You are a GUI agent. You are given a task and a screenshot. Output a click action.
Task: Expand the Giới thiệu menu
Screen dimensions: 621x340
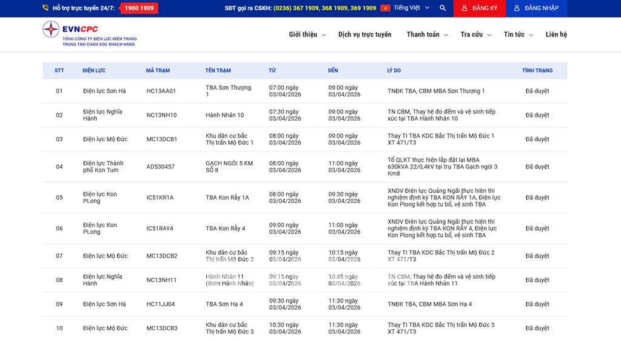click(307, 35)
